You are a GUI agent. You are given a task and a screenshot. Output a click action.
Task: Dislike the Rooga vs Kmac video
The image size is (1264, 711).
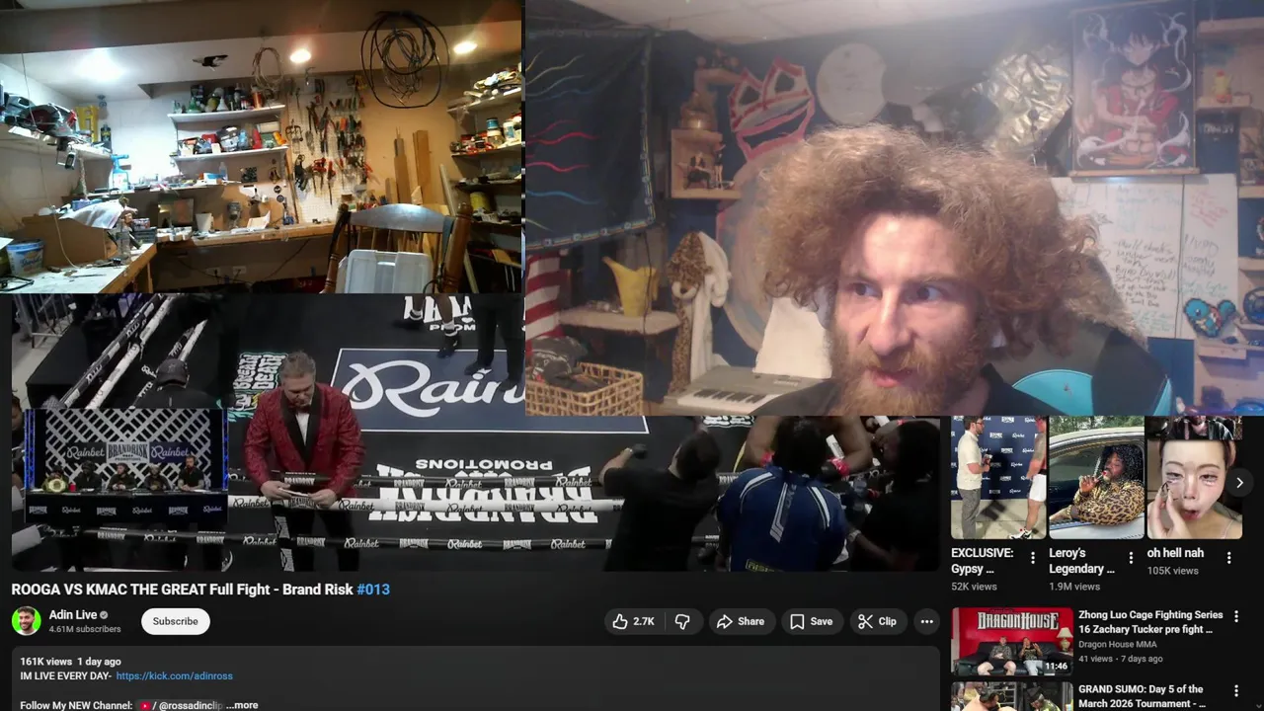[x=681, y=621]
